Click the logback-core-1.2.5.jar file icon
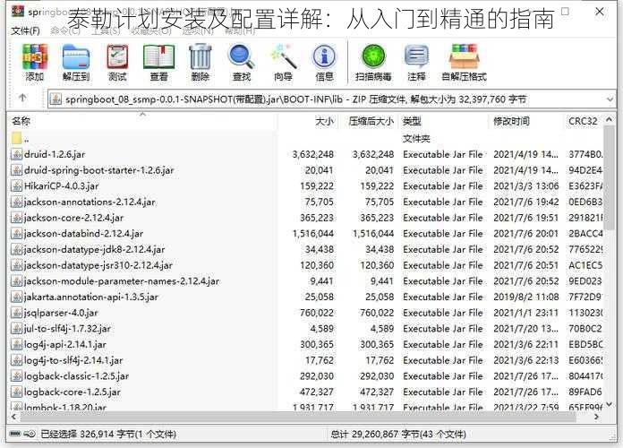 (17, 392)
